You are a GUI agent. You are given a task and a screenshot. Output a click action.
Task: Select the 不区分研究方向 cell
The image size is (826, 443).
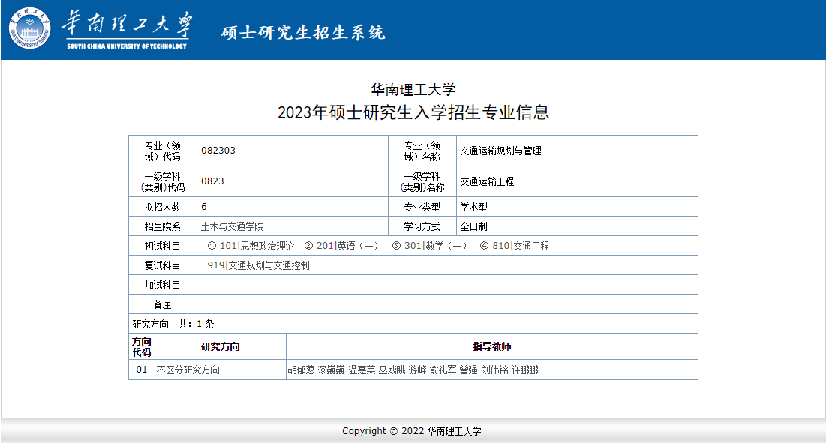221,370
